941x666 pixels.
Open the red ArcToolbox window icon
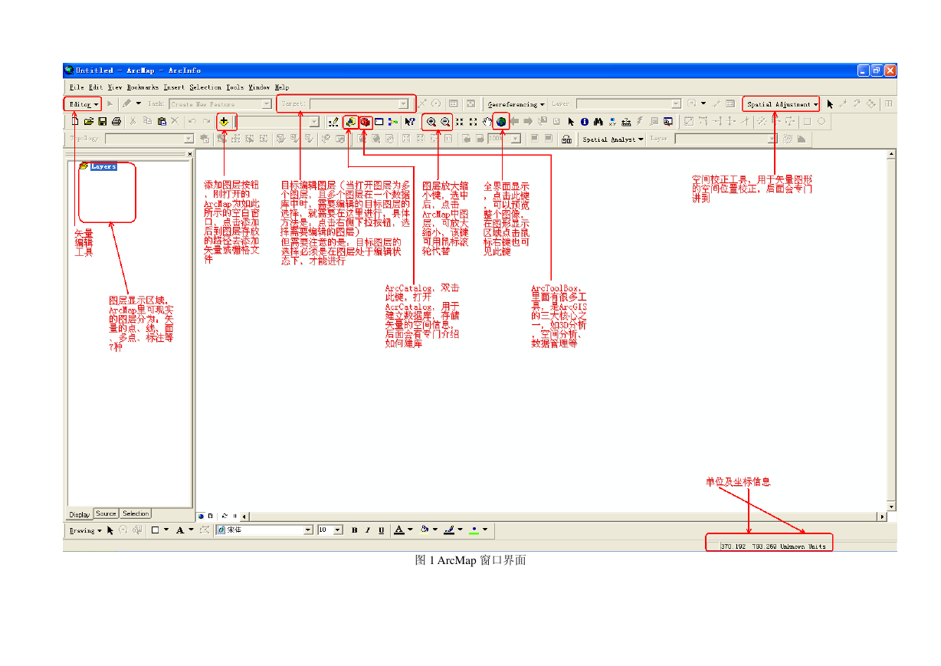tap(365, 121)
